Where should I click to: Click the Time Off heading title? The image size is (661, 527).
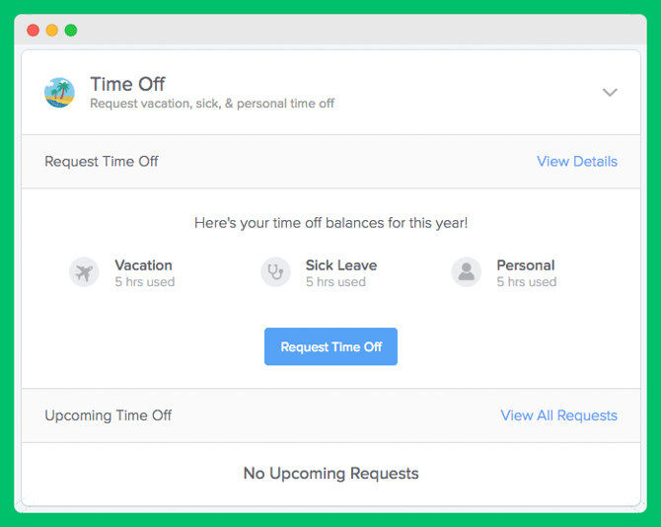[127, 84]
